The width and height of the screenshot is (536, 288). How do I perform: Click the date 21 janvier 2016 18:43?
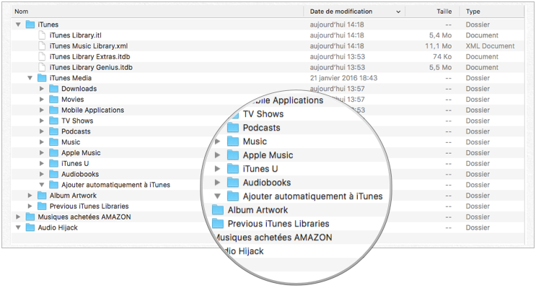(x=343, y=78)
